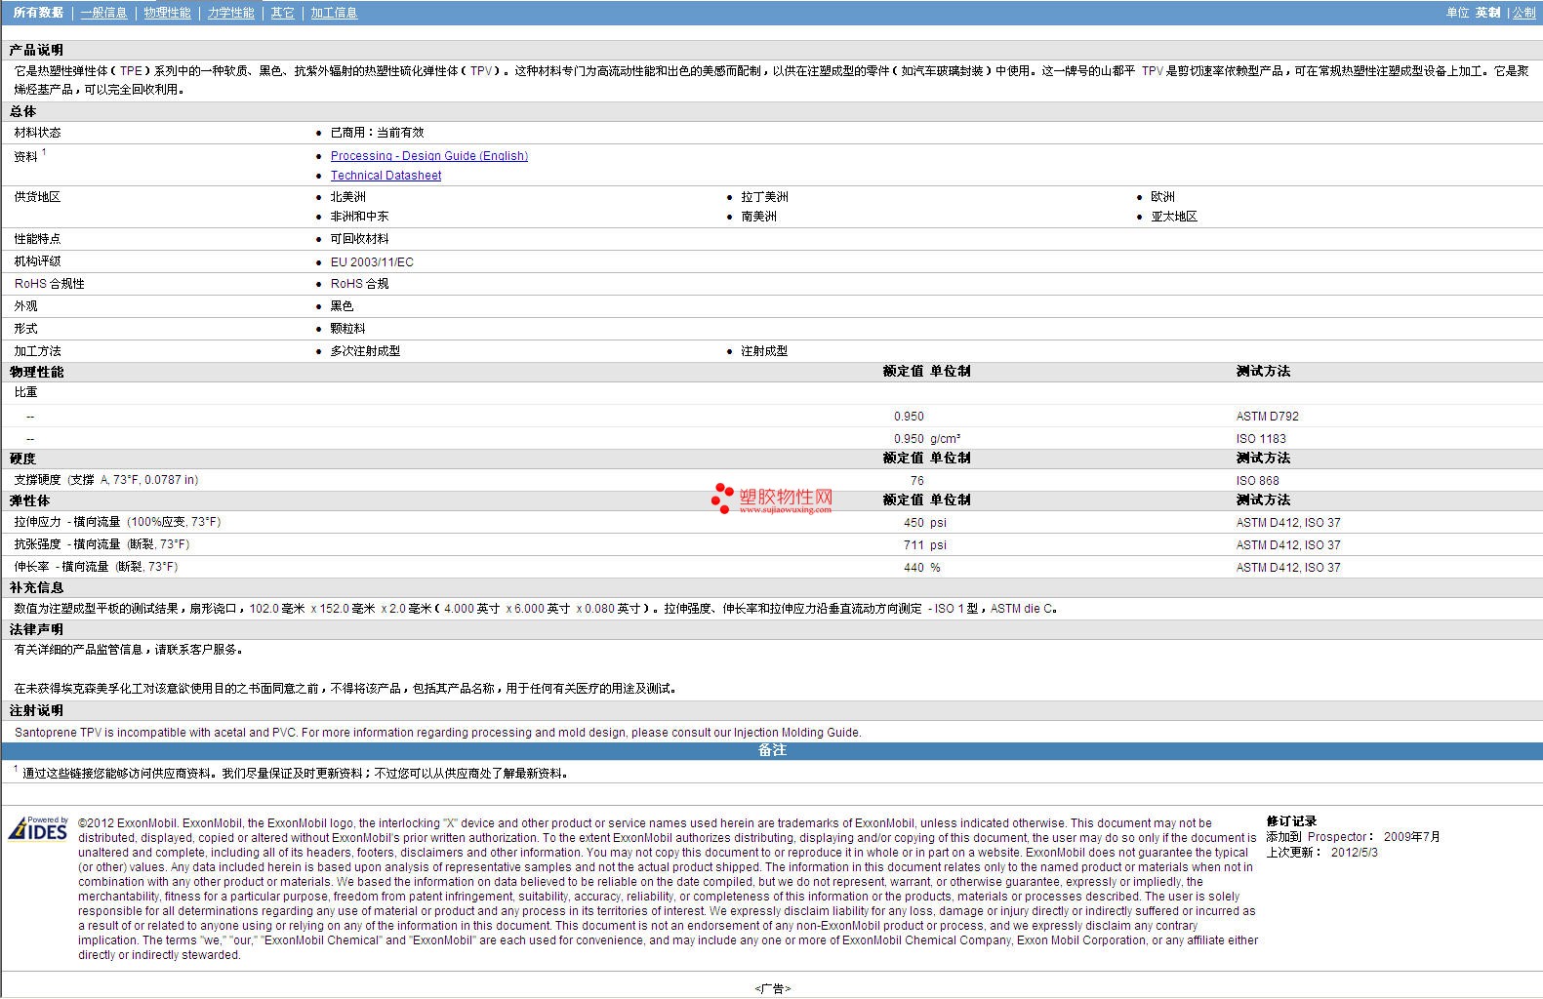1543x999 pixels.
Task: Click the 性能特点 row label
Action: pyautogui.click(x=37, y=239)
